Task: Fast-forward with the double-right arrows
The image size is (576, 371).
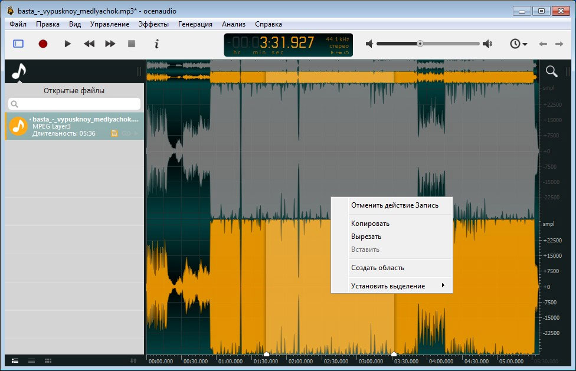Action: pyautogui.click(x=110, y=44)
